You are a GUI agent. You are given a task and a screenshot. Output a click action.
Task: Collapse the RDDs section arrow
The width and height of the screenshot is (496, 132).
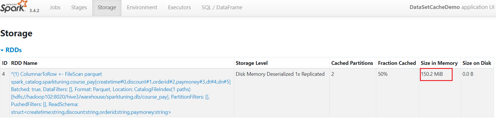point(2,50)
